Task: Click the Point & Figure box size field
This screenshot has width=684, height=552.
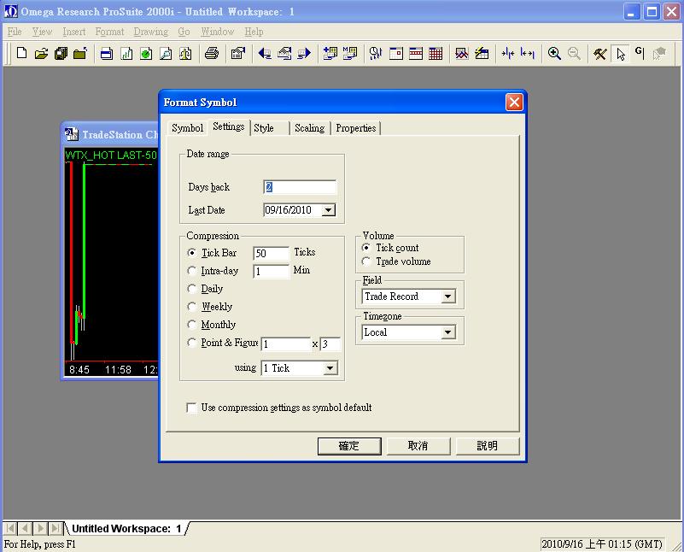Action: point(286,344)
